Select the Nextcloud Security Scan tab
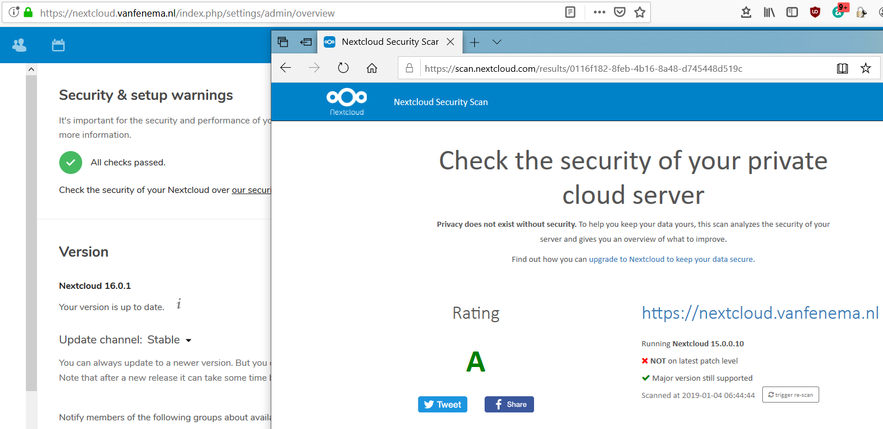This screenshot has height=429, width=883. pos(390,42)
